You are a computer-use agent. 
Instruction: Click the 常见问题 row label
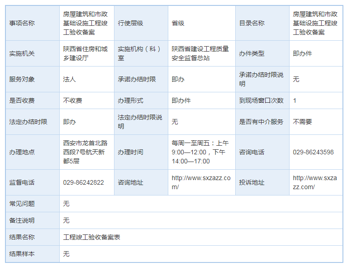point(22,204)
